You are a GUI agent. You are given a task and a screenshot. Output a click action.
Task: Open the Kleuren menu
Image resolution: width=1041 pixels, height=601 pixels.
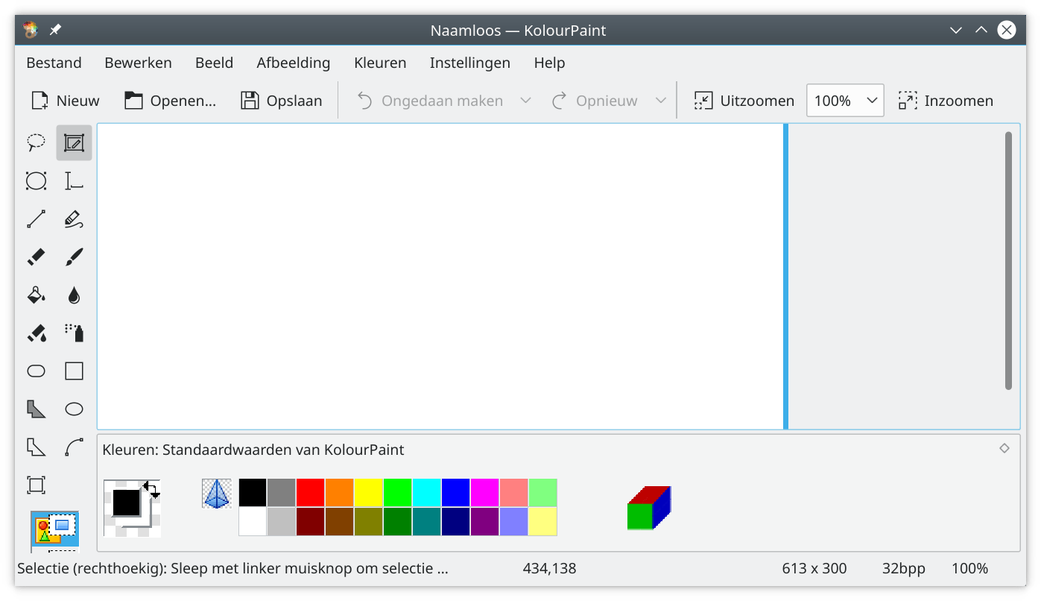click(379, 63)
